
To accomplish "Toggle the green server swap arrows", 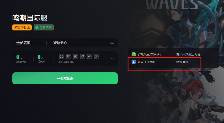I will (112, 43).
